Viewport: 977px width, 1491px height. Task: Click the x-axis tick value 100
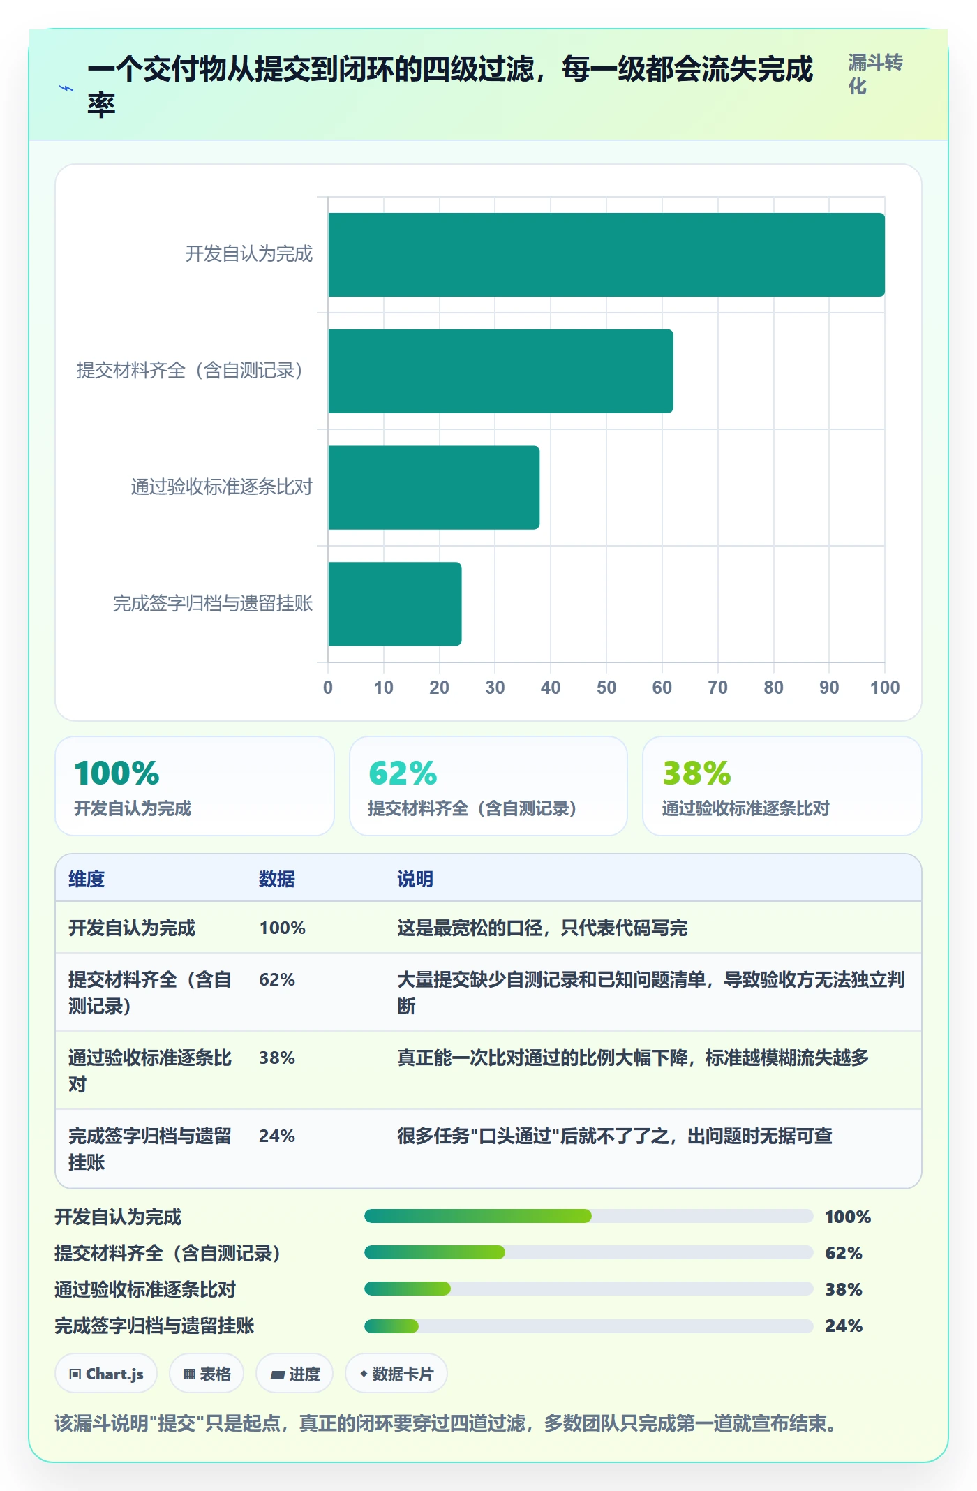[885, 688]
